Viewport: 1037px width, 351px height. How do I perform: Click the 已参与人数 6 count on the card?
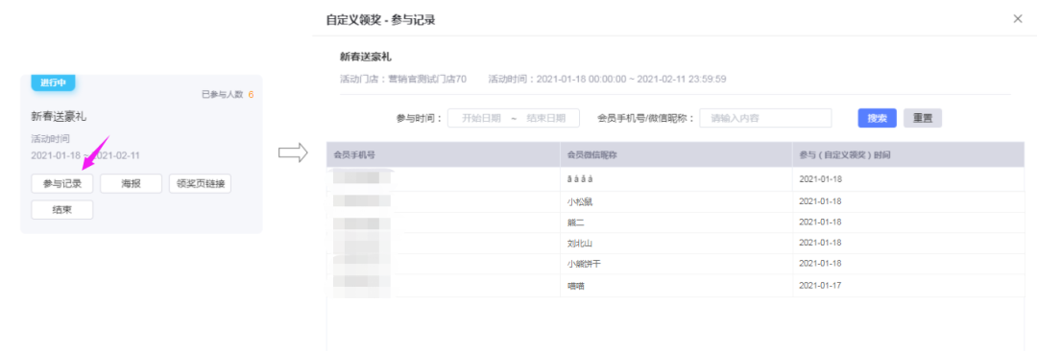point(228,95)
